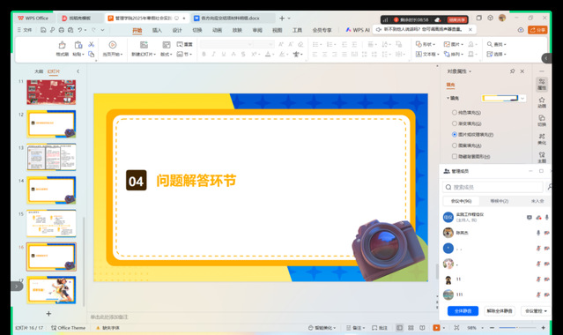The width and height of the screenshot is (563, 335).
Task: Click the Bold formatting button
Action: click(204, 55)
